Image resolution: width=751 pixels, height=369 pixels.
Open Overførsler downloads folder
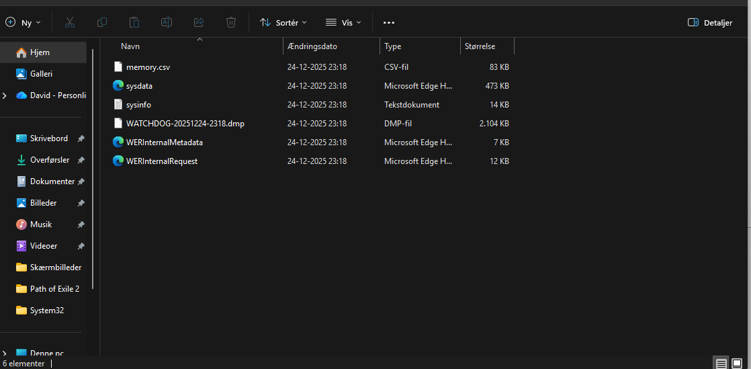(49, 160)
